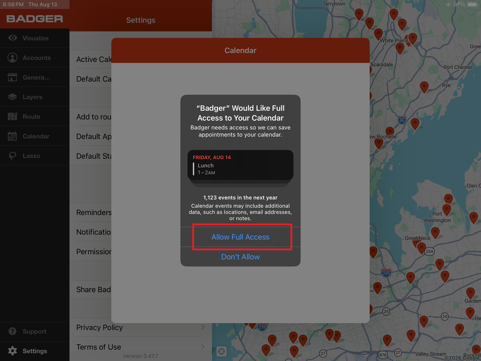Expand the Terms of Use chevron

(x=203, y=347)
